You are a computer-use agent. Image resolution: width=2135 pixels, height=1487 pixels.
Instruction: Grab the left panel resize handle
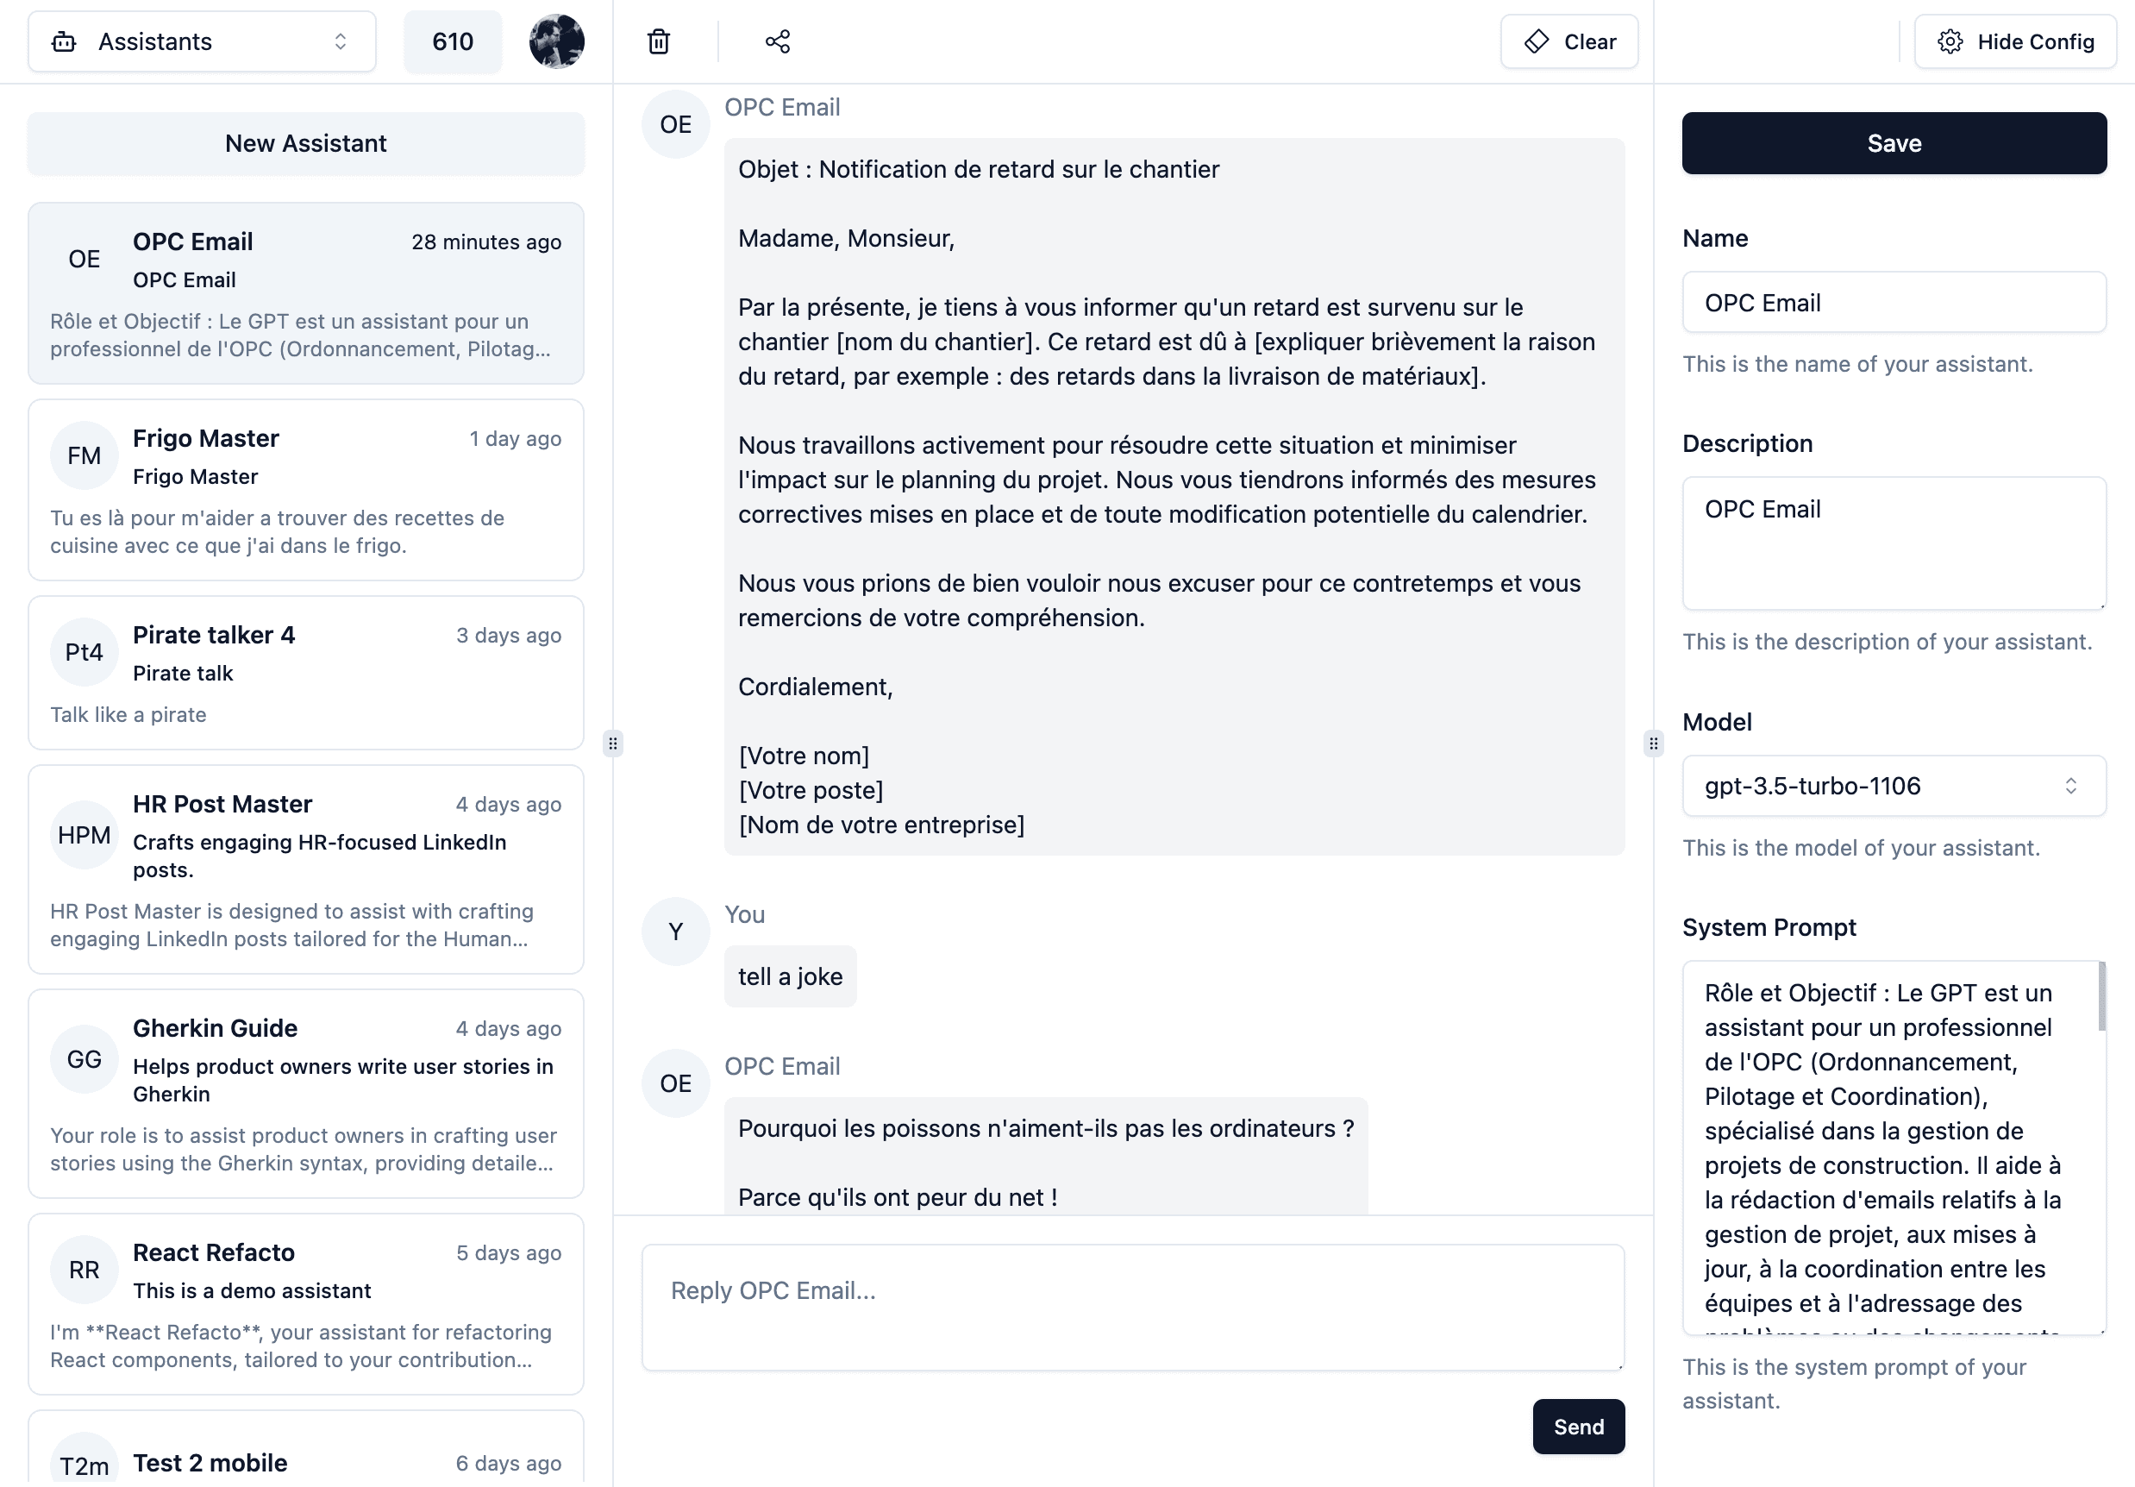(x=613, y=743)
